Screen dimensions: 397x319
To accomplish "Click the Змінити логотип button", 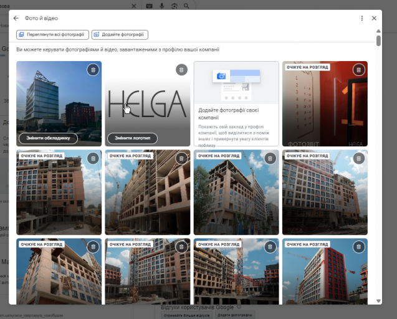I will pos(132,138).
